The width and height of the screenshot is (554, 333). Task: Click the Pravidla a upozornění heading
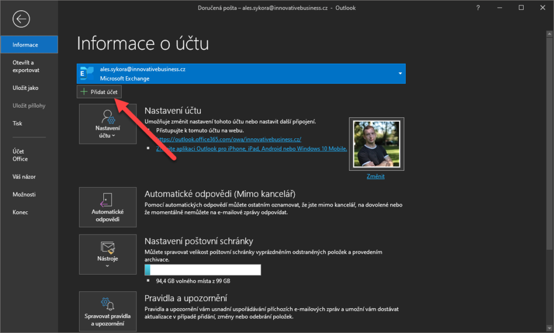coord(186,298)
